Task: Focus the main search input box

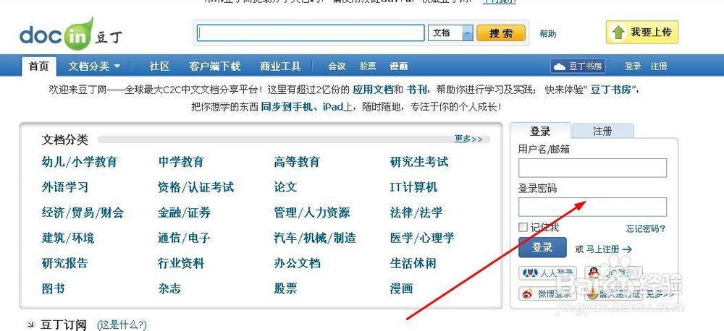Action: point(311,33)
